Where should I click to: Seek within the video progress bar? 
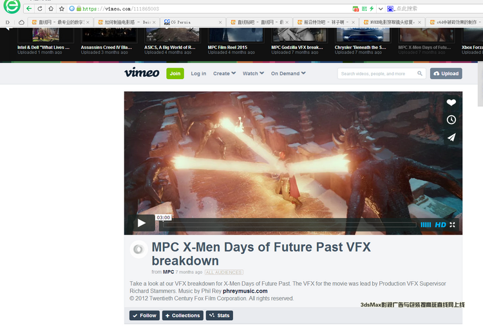click(290, 225)
